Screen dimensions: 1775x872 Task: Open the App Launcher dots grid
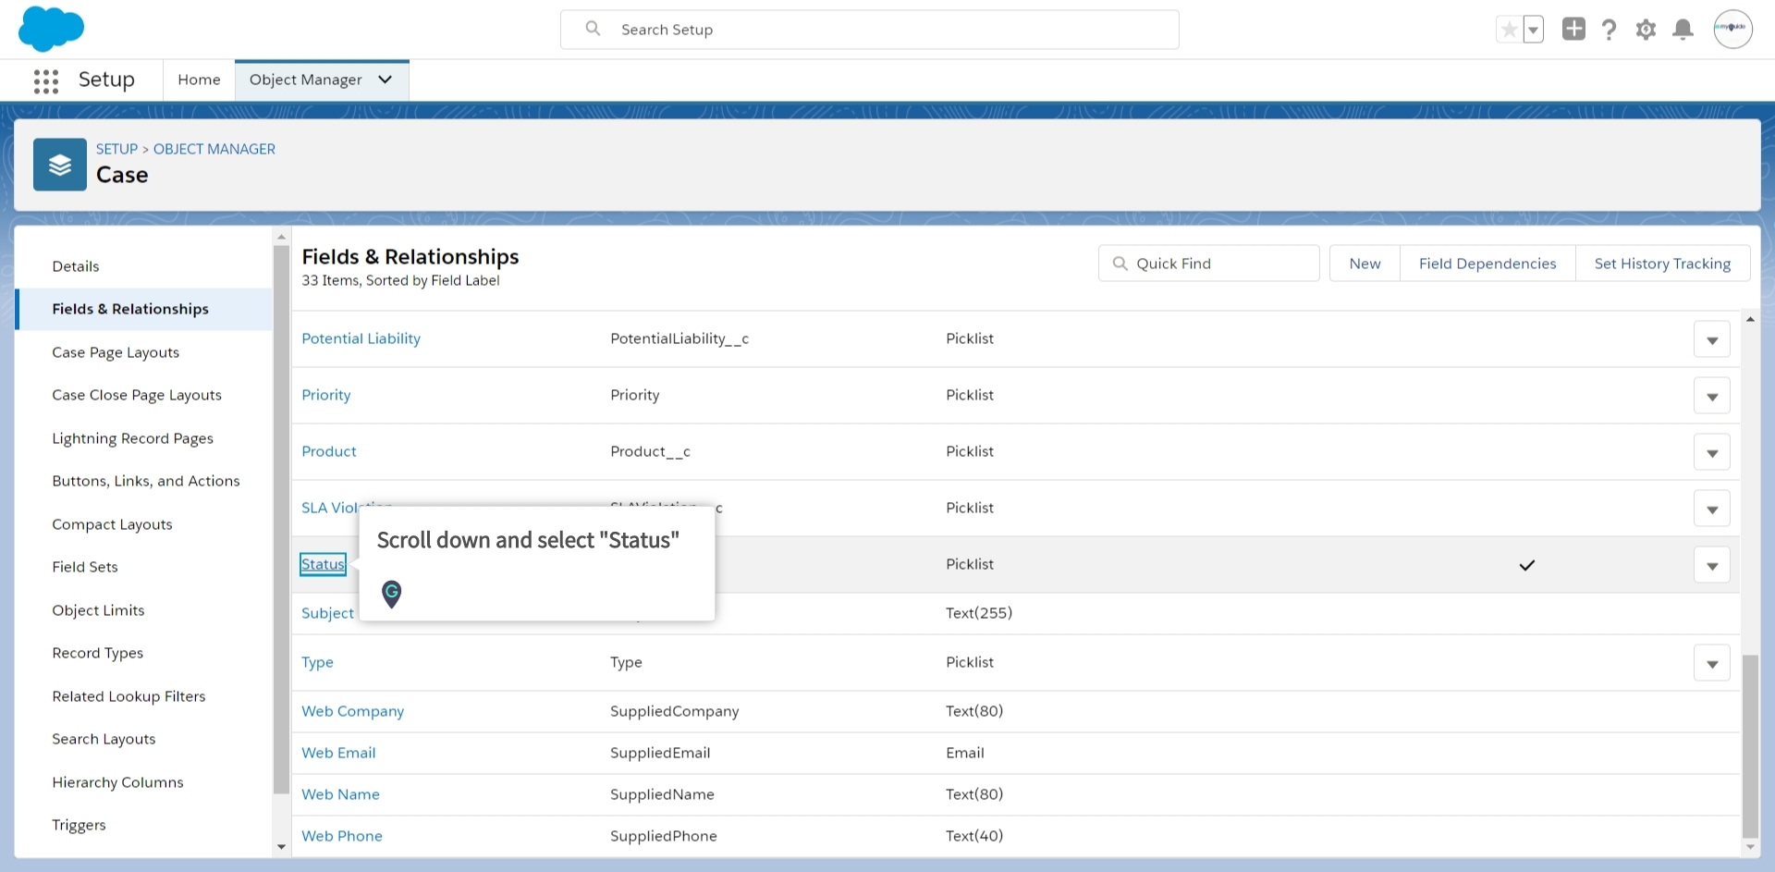click(46, 81)
